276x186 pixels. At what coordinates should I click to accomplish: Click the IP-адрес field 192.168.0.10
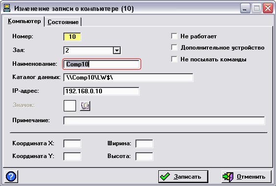point(101,91)
